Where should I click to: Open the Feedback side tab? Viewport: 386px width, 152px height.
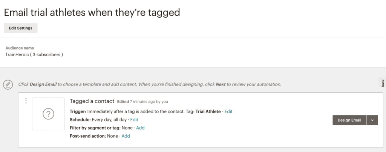(383, 82)
